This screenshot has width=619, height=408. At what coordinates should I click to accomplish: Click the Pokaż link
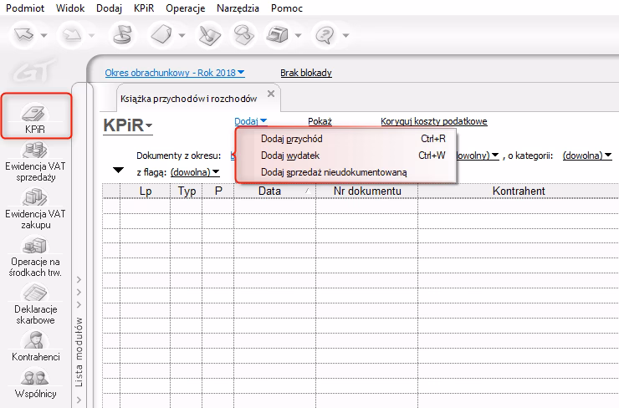click(x=320, y=121)
